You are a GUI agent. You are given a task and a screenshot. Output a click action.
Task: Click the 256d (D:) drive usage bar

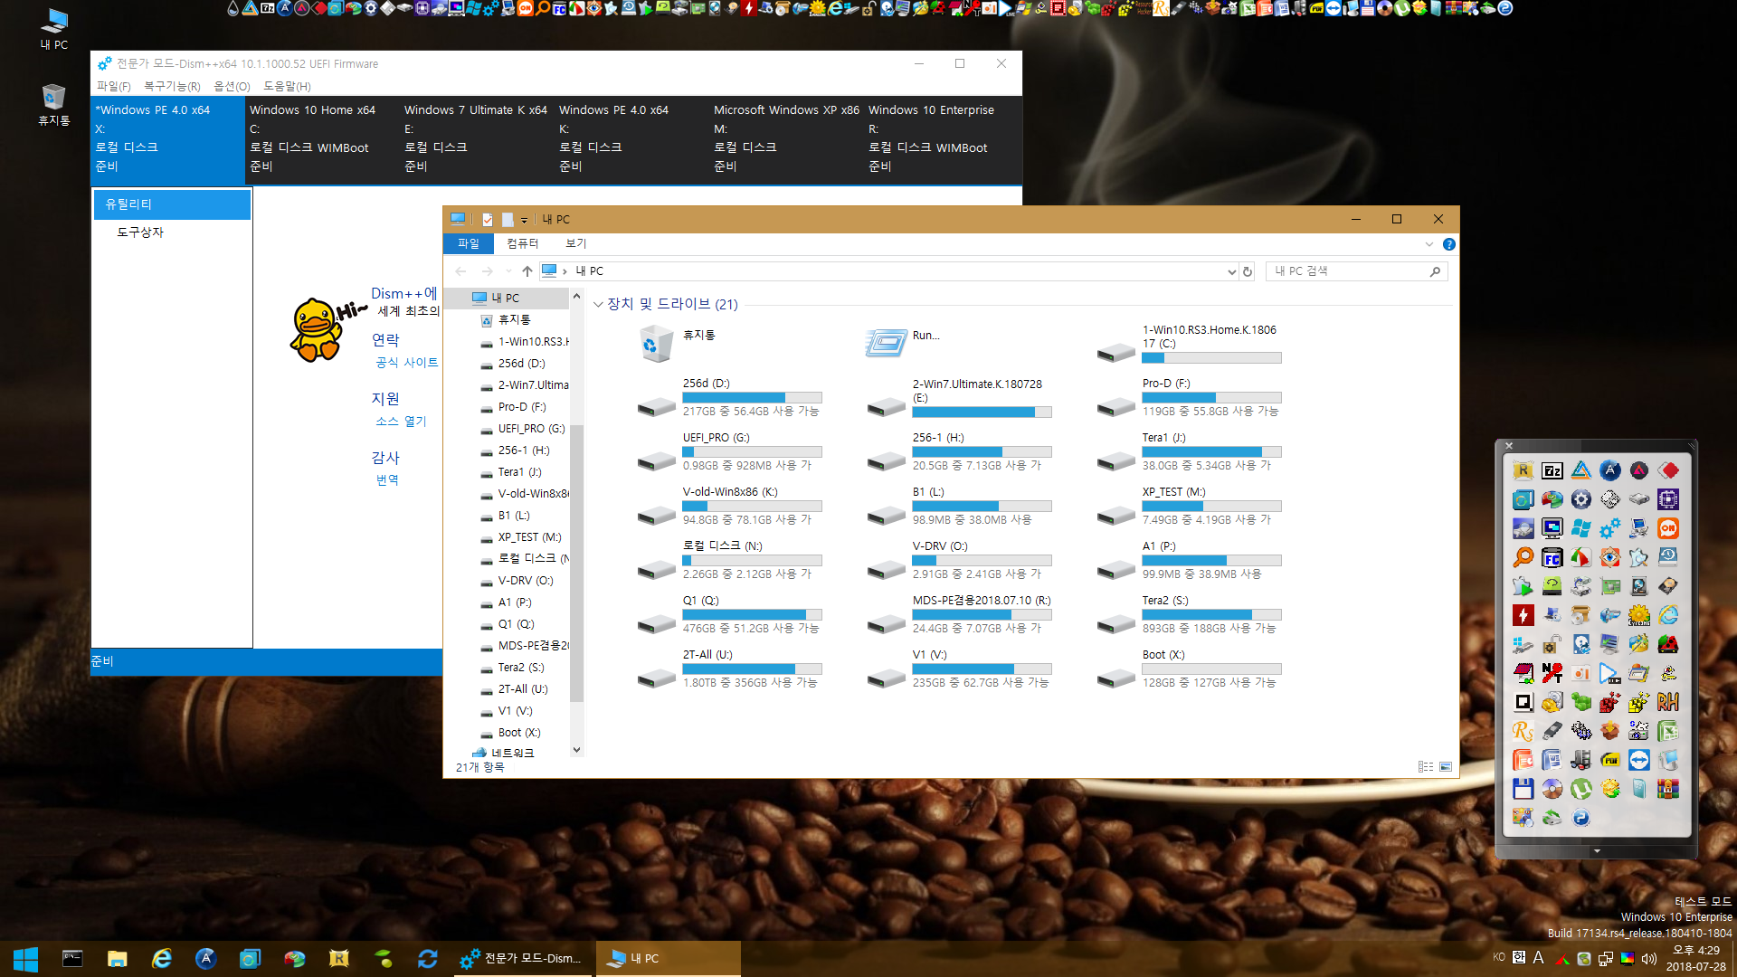752,398
